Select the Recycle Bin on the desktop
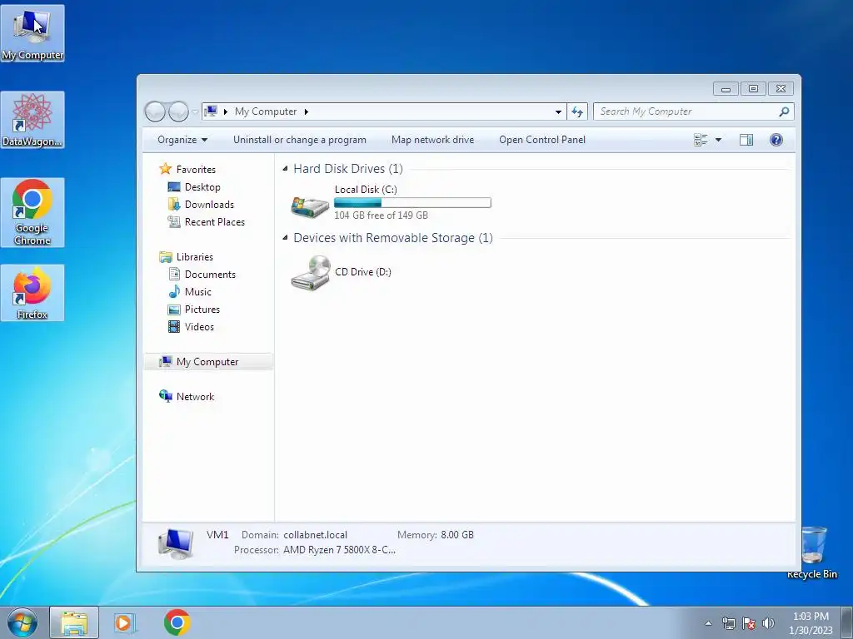Image resolution: width=853 pixels, height=639 pixels. 812,552
